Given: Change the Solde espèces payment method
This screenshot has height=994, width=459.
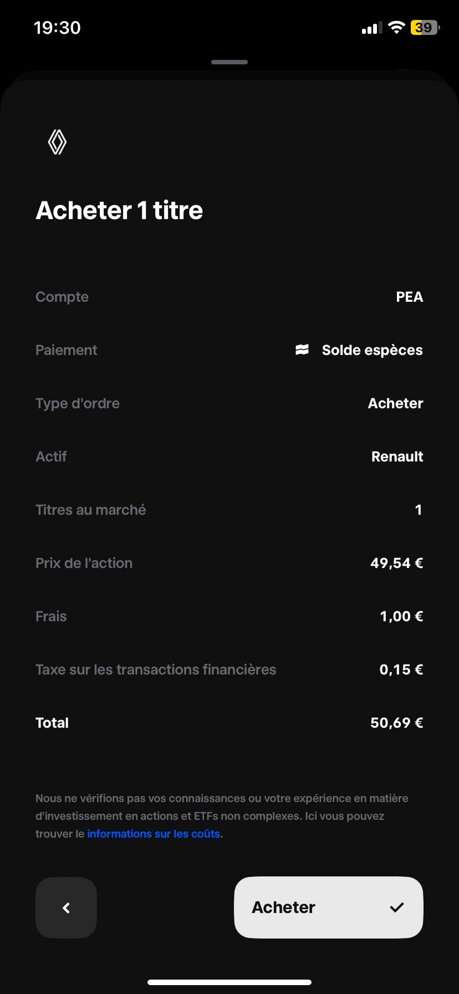Looking at the screenshot, I should (372, 350).
